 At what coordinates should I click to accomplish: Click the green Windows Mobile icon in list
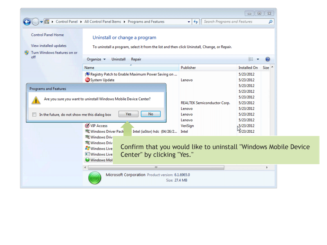(87, 160)
